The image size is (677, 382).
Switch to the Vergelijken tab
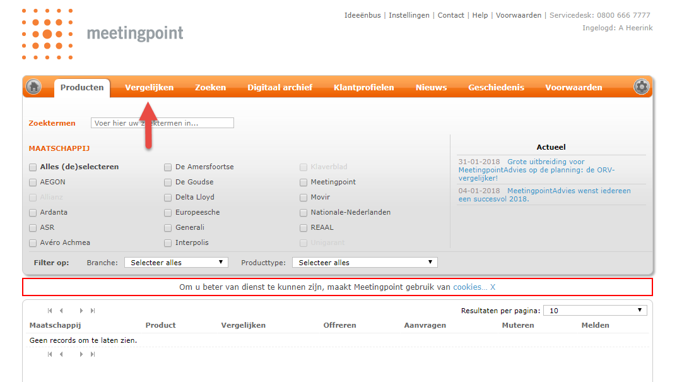150,87
